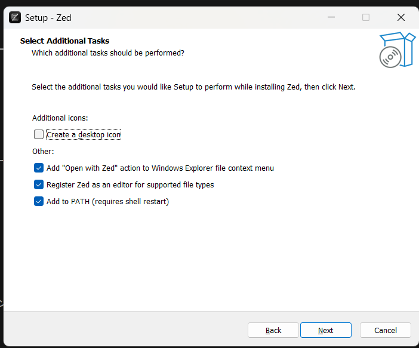Click the "Additional icons:" group label

click(x=60, y=118)
